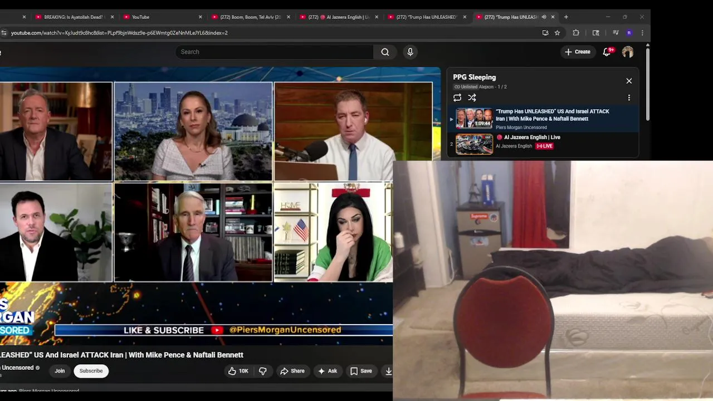Viewport: 713px width, 401px height.
Task: Bookmark this page with the star icon
Action: click(557, 33)
